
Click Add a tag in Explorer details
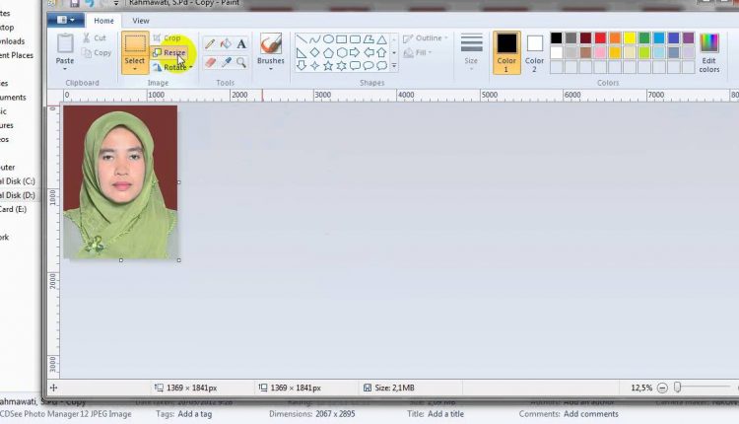coord(195,413)
